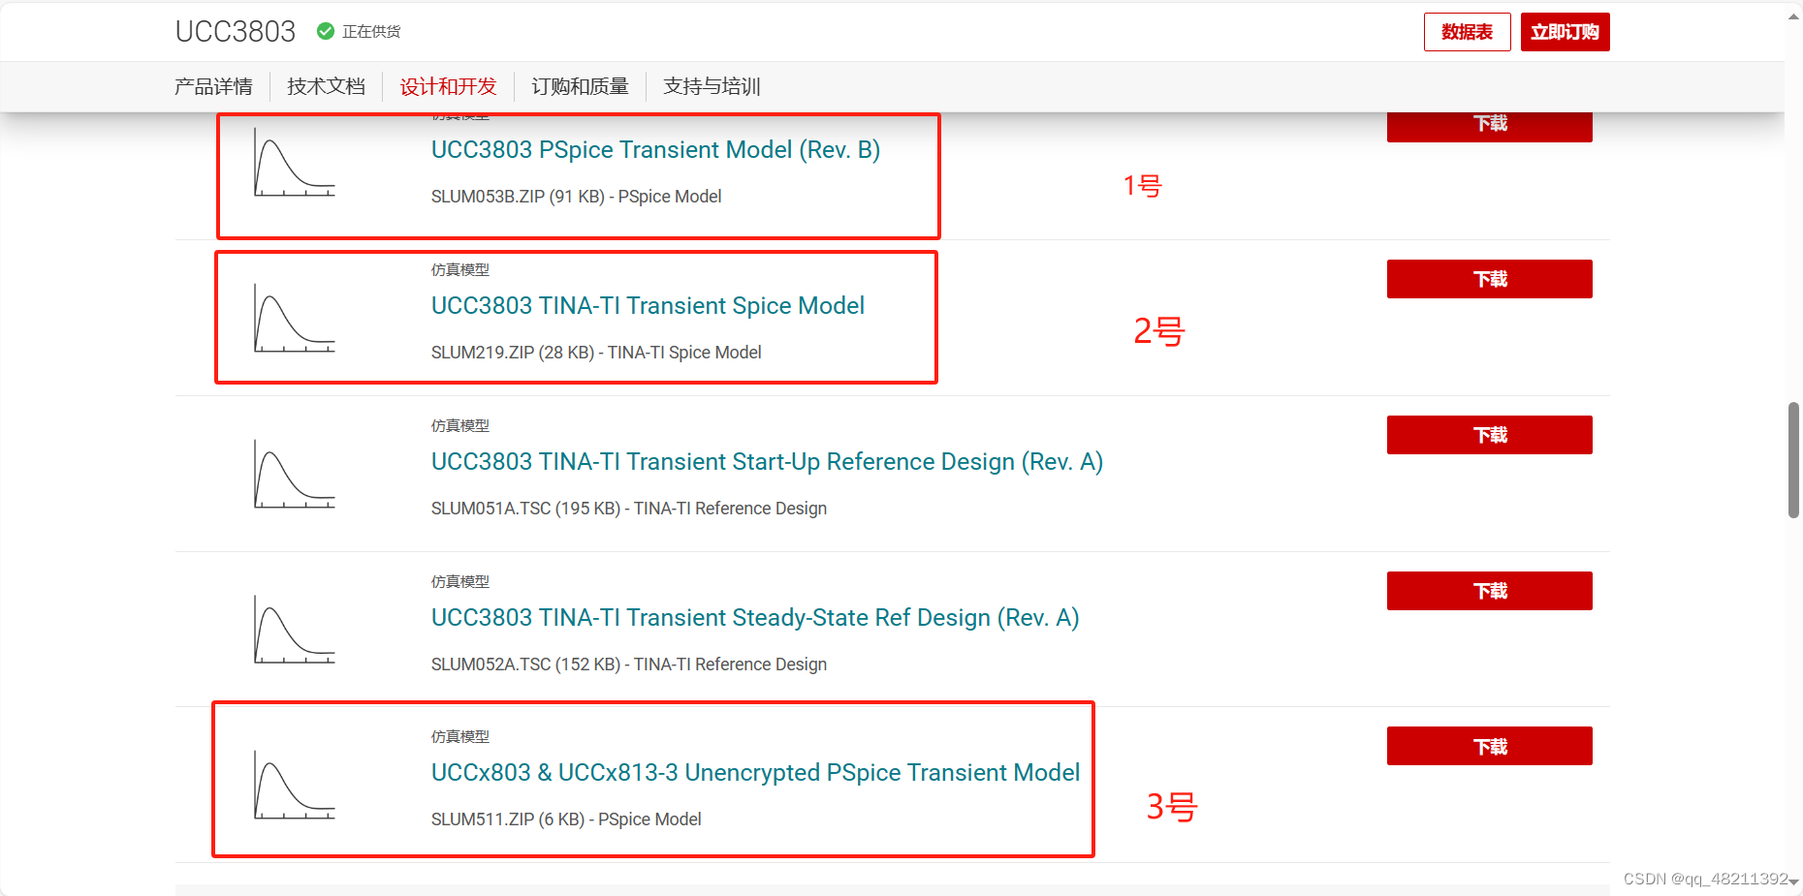Open the 支持与培训 section
Viewport: 1803px width, 896px height.
coord(711,86)
